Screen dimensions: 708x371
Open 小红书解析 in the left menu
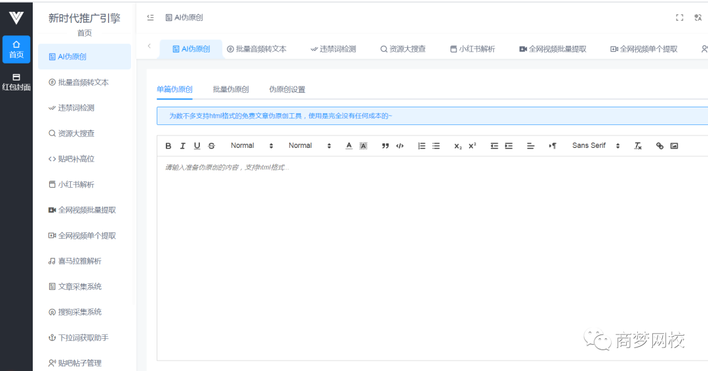click(x=85, y=185)
